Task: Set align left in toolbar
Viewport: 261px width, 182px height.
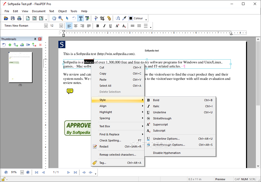Action: 69,26
